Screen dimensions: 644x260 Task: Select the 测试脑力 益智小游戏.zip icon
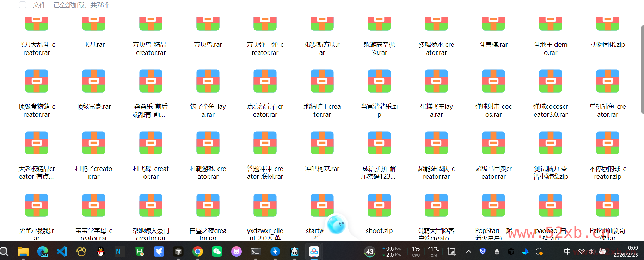551,143
